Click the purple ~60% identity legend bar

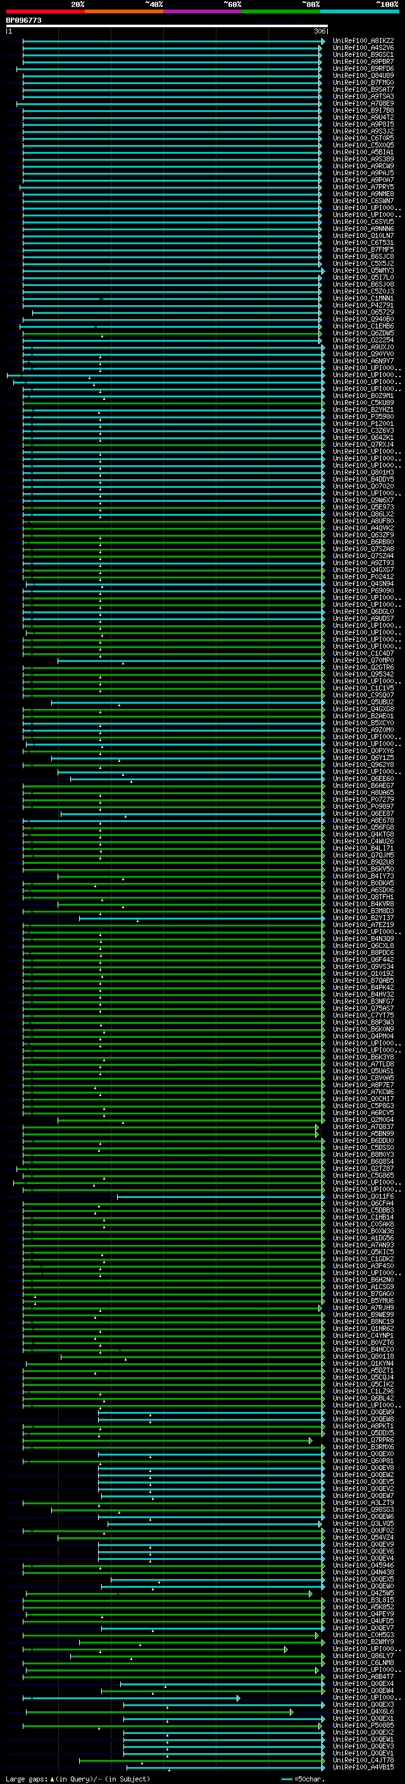[202, 11]
